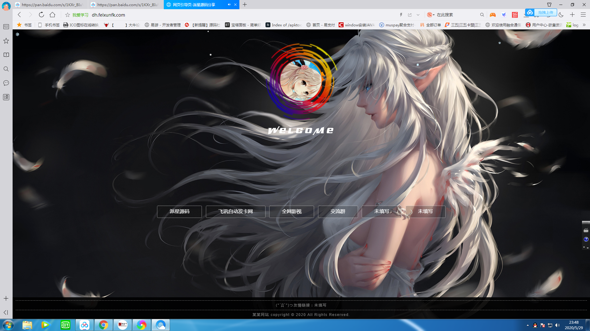This screenshot has width=590, height=331.
Task: Open 易游 - 开发者管理 bookmark
Action: [163, 25]
